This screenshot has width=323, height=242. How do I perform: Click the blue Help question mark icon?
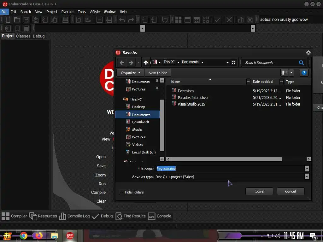point(304,73)
